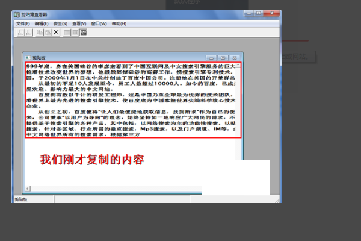Open the 安全(S) menu
Viewport: 361px width, 241px height.
pyautogui.click(x=60, y=23)
